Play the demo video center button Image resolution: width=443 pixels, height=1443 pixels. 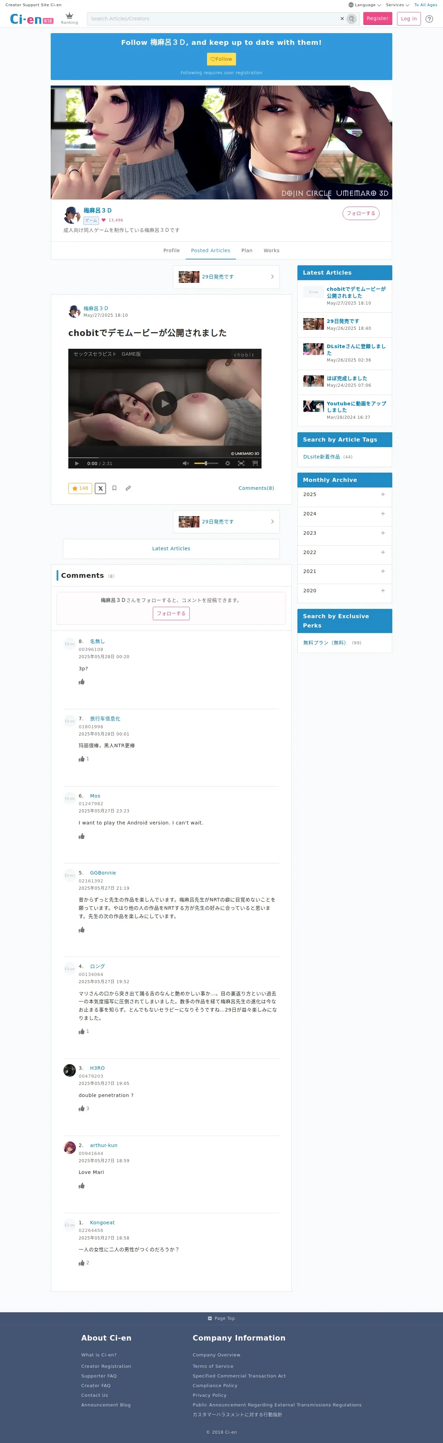pyautogui.click(x=165, y=403)
